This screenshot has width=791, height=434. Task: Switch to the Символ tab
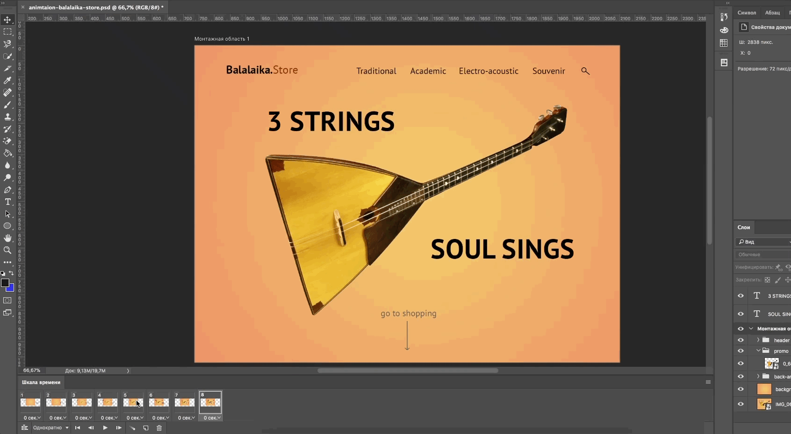pyautogui.click(x=747, y=13)
